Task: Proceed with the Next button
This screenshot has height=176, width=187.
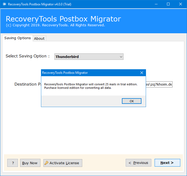Action: coord(167,163)
